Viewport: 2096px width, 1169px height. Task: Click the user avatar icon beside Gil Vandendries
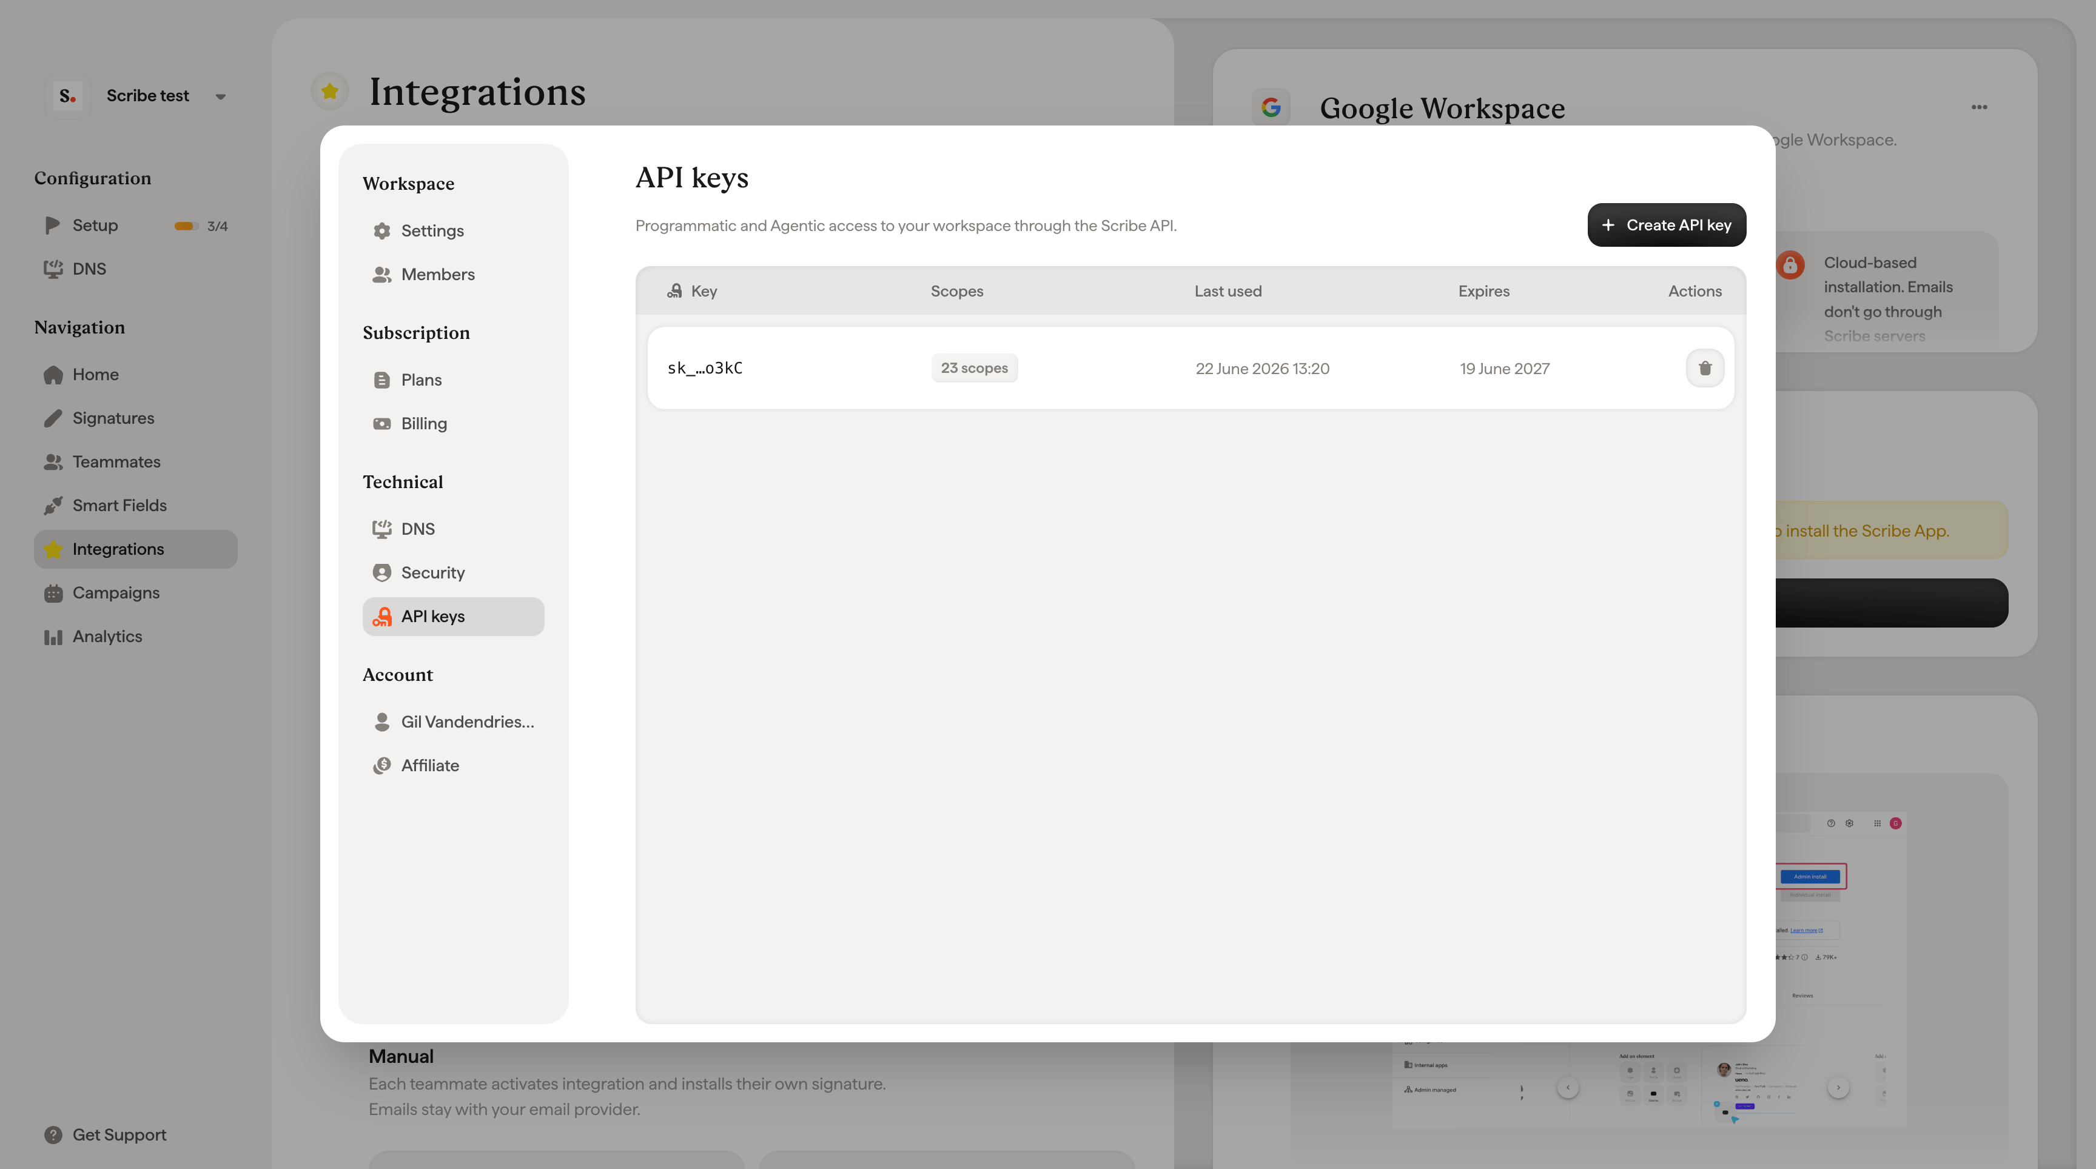pyautogui.click(x=381, y=722)
